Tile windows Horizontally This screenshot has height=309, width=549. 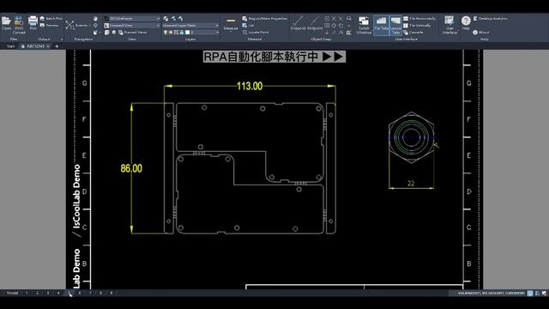pyautogui.click(x=419, y=19)
